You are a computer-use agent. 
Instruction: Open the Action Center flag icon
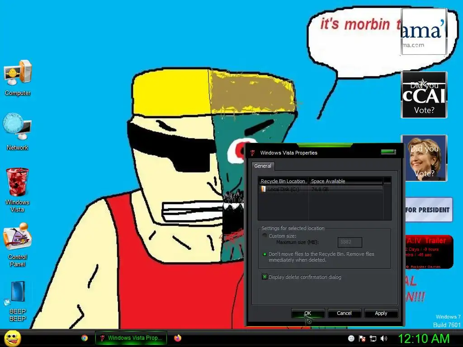click(362, 338)
